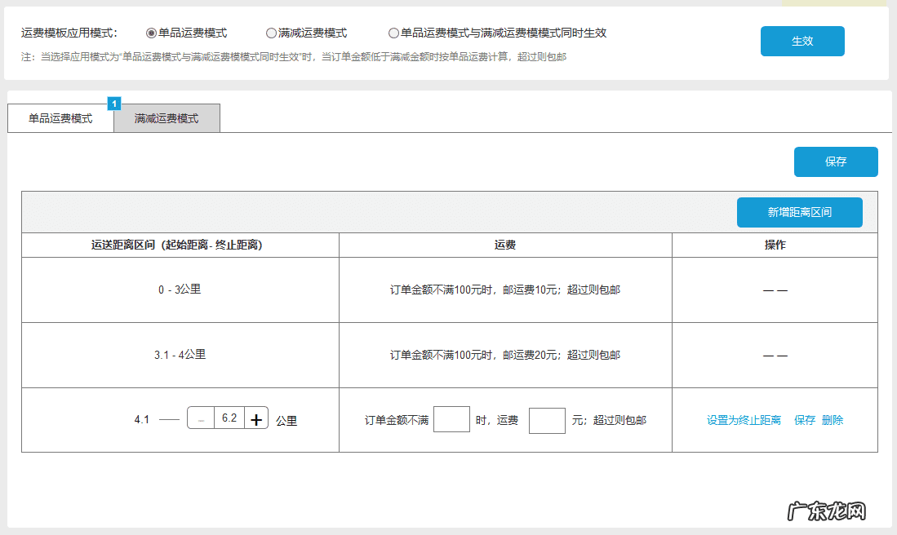Increase end distance with the plus stepper
This screenshot has height=535, width=897.
255,418
